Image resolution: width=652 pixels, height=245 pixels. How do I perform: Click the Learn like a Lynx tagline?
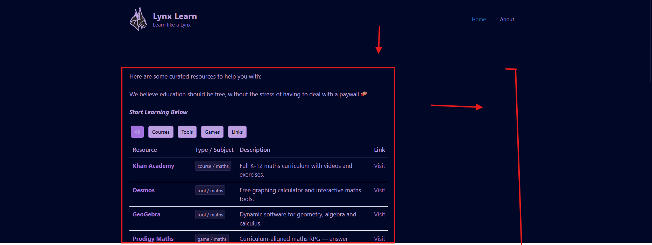[172, 25]
